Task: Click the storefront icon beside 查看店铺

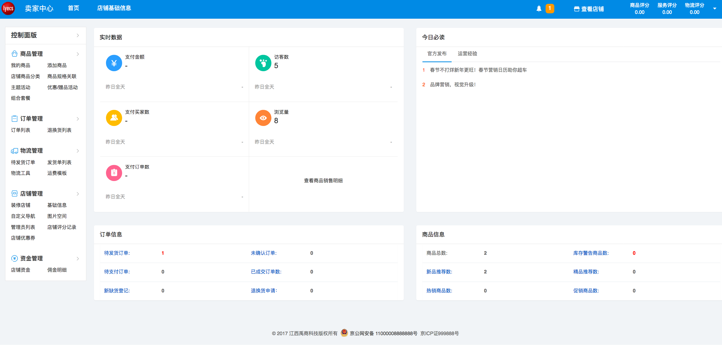Action: 577,9
